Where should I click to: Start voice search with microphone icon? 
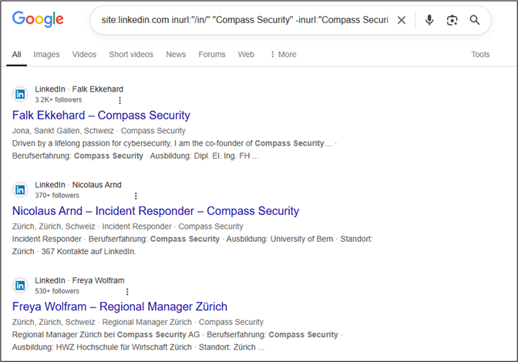pos(429,20)
